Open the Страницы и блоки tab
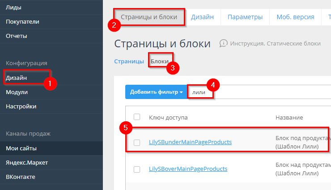The height and width of the screenshot is (190, 331). (149, 17)
